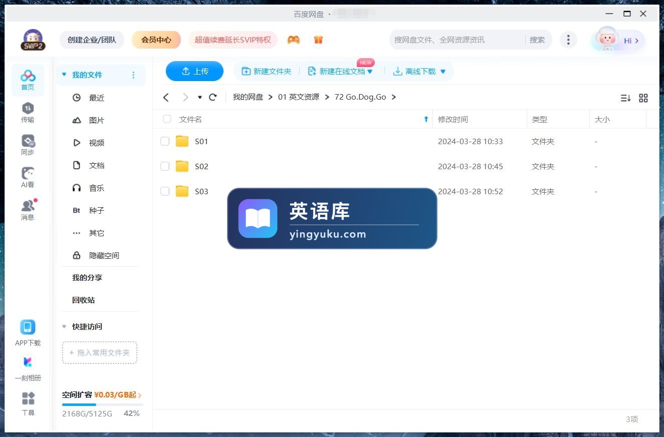Open the three-dot more menu near search

(x=568, y=40)
